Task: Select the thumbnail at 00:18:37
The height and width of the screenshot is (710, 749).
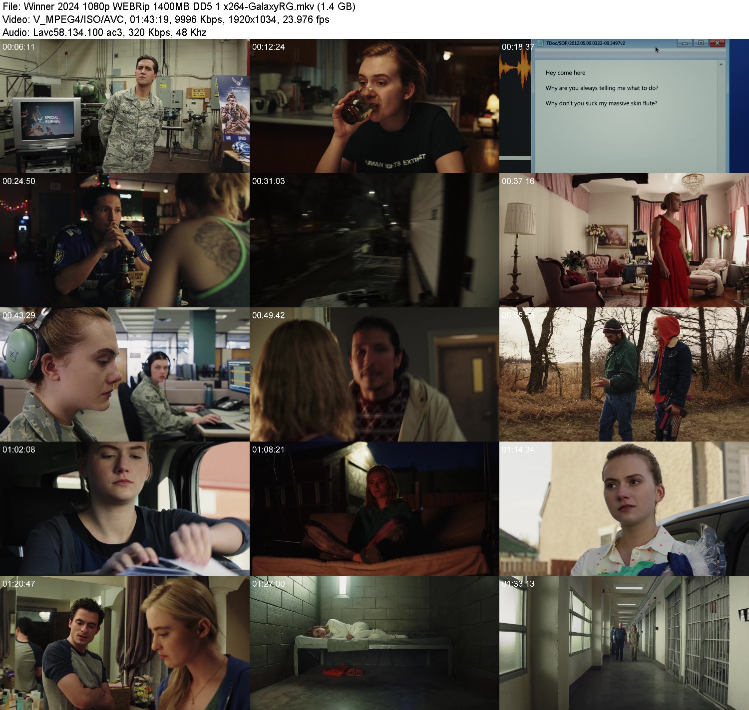Action: click(624, 106)
